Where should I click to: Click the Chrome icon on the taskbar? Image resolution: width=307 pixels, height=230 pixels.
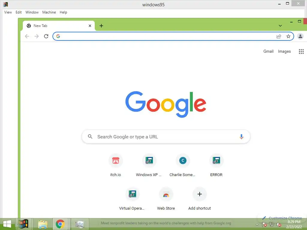point(60,224)
